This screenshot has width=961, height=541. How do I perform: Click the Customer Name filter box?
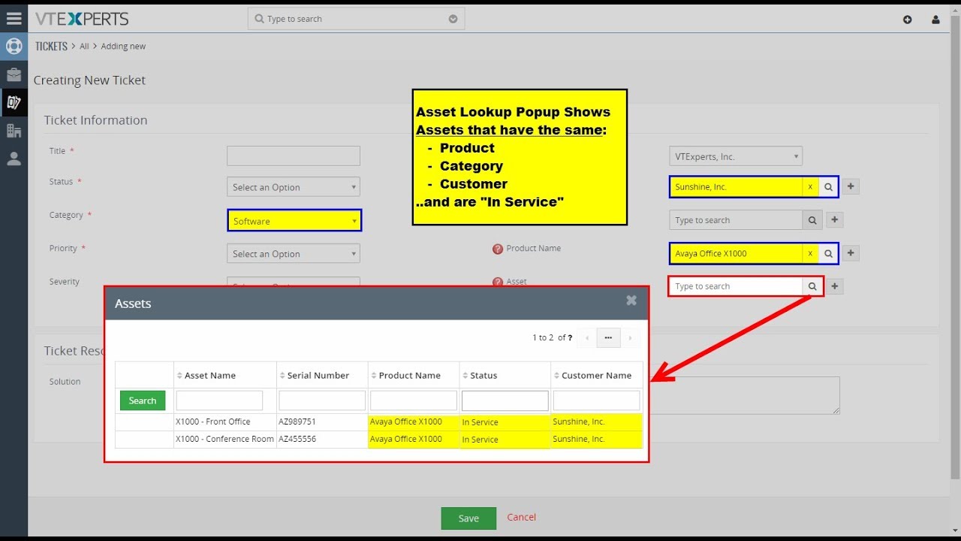597,400
